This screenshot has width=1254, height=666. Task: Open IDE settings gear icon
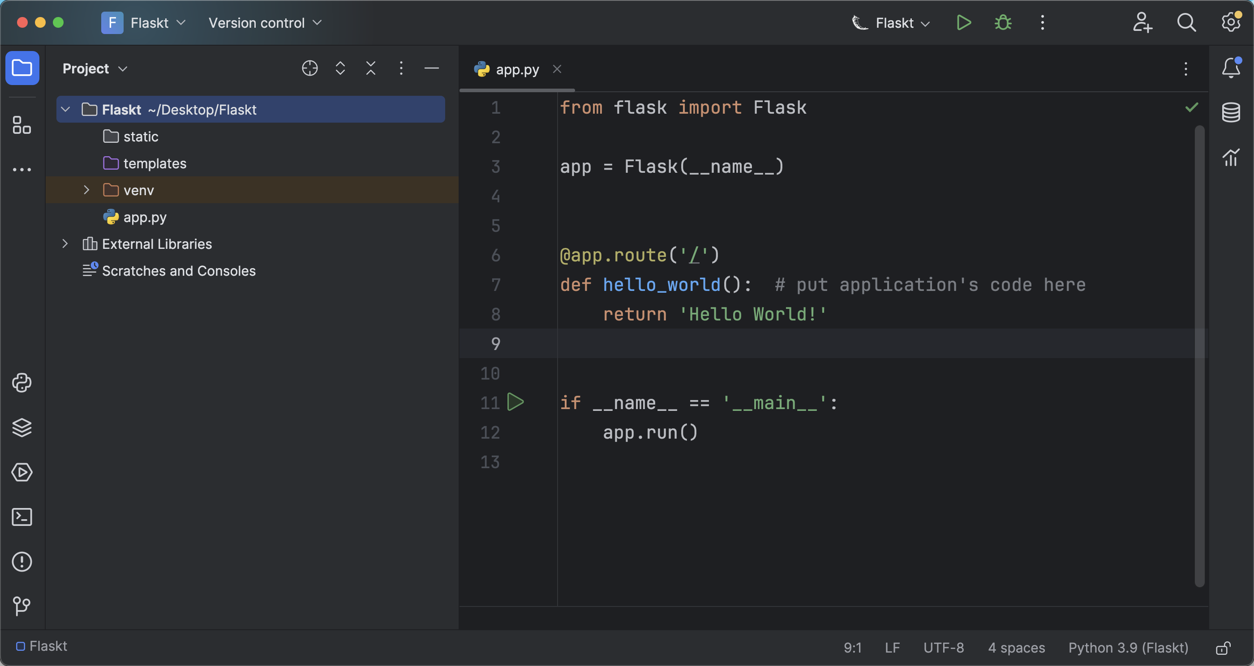click(1231, 22)
